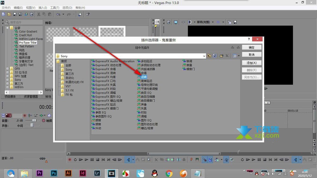Click the delete X icon in plug-in chooser toolbar
Viewport: 317px width, 178px height.
point(227,56)
